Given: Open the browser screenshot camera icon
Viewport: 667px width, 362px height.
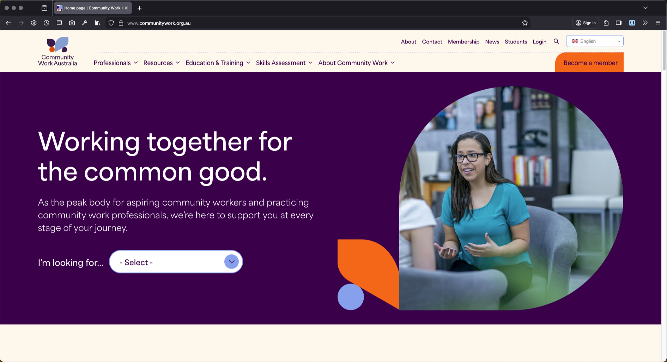Looking at the screenshot, I should click(x=72, y=23).
